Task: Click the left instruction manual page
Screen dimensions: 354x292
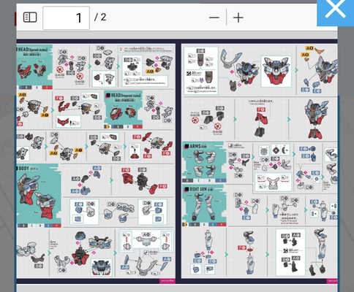Action: (96, 161)
